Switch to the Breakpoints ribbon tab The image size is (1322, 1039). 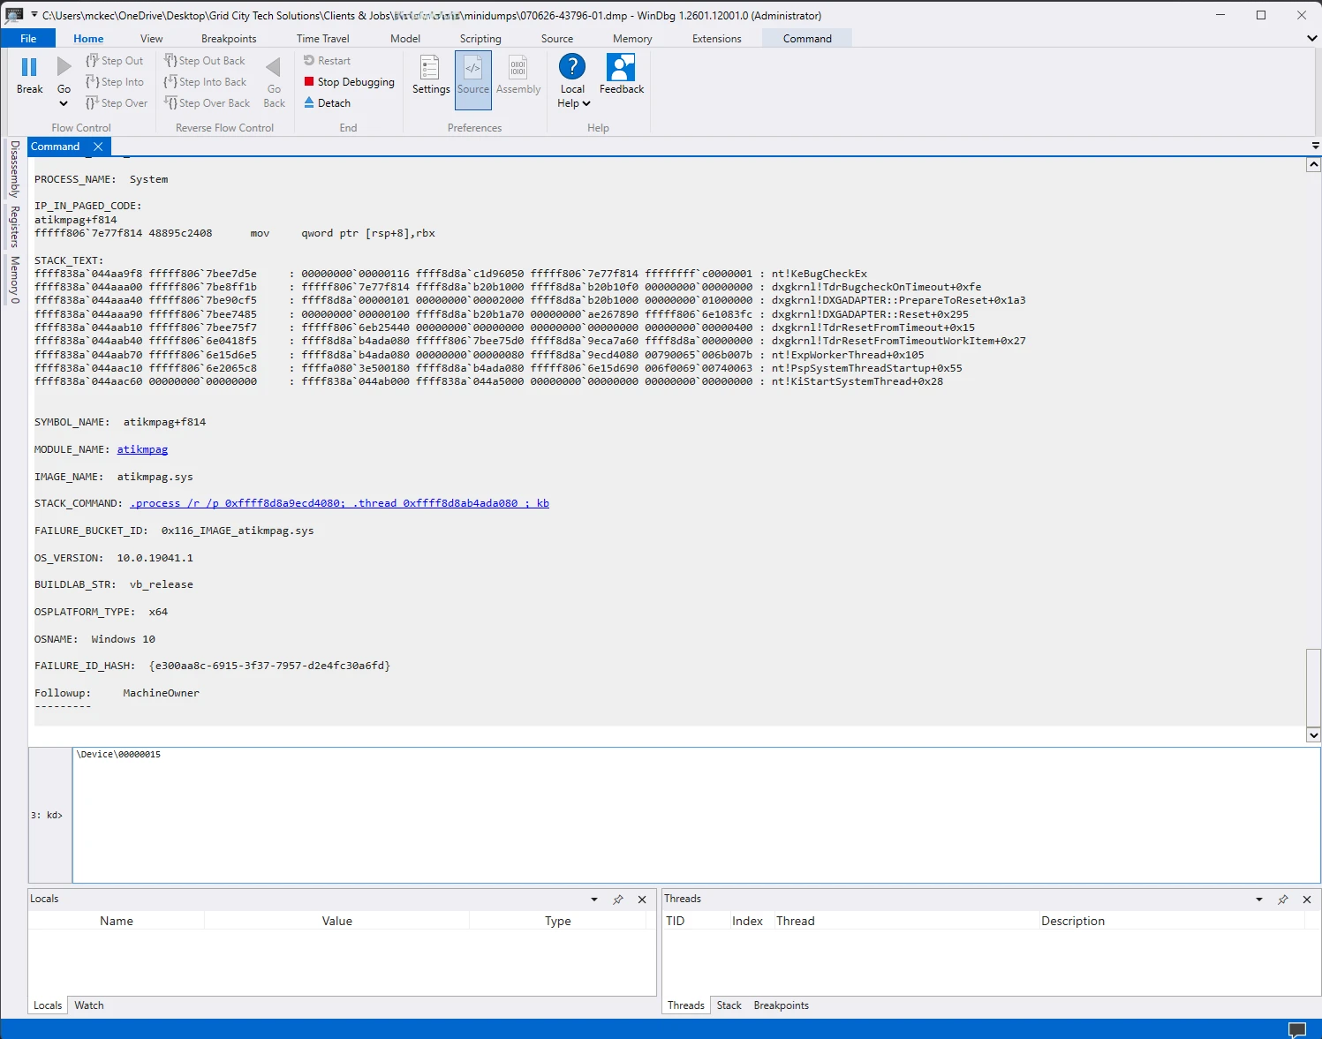point(229,38)
